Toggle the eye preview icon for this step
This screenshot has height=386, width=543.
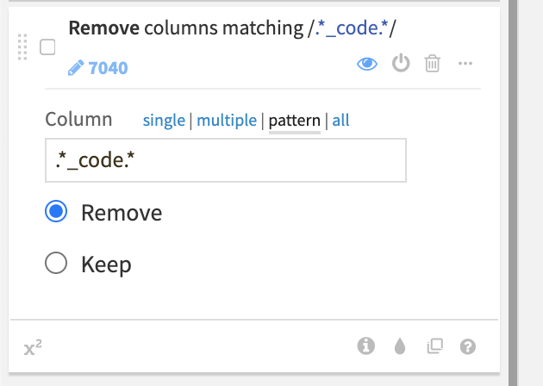pyautogui.click(x=367, y=64)
